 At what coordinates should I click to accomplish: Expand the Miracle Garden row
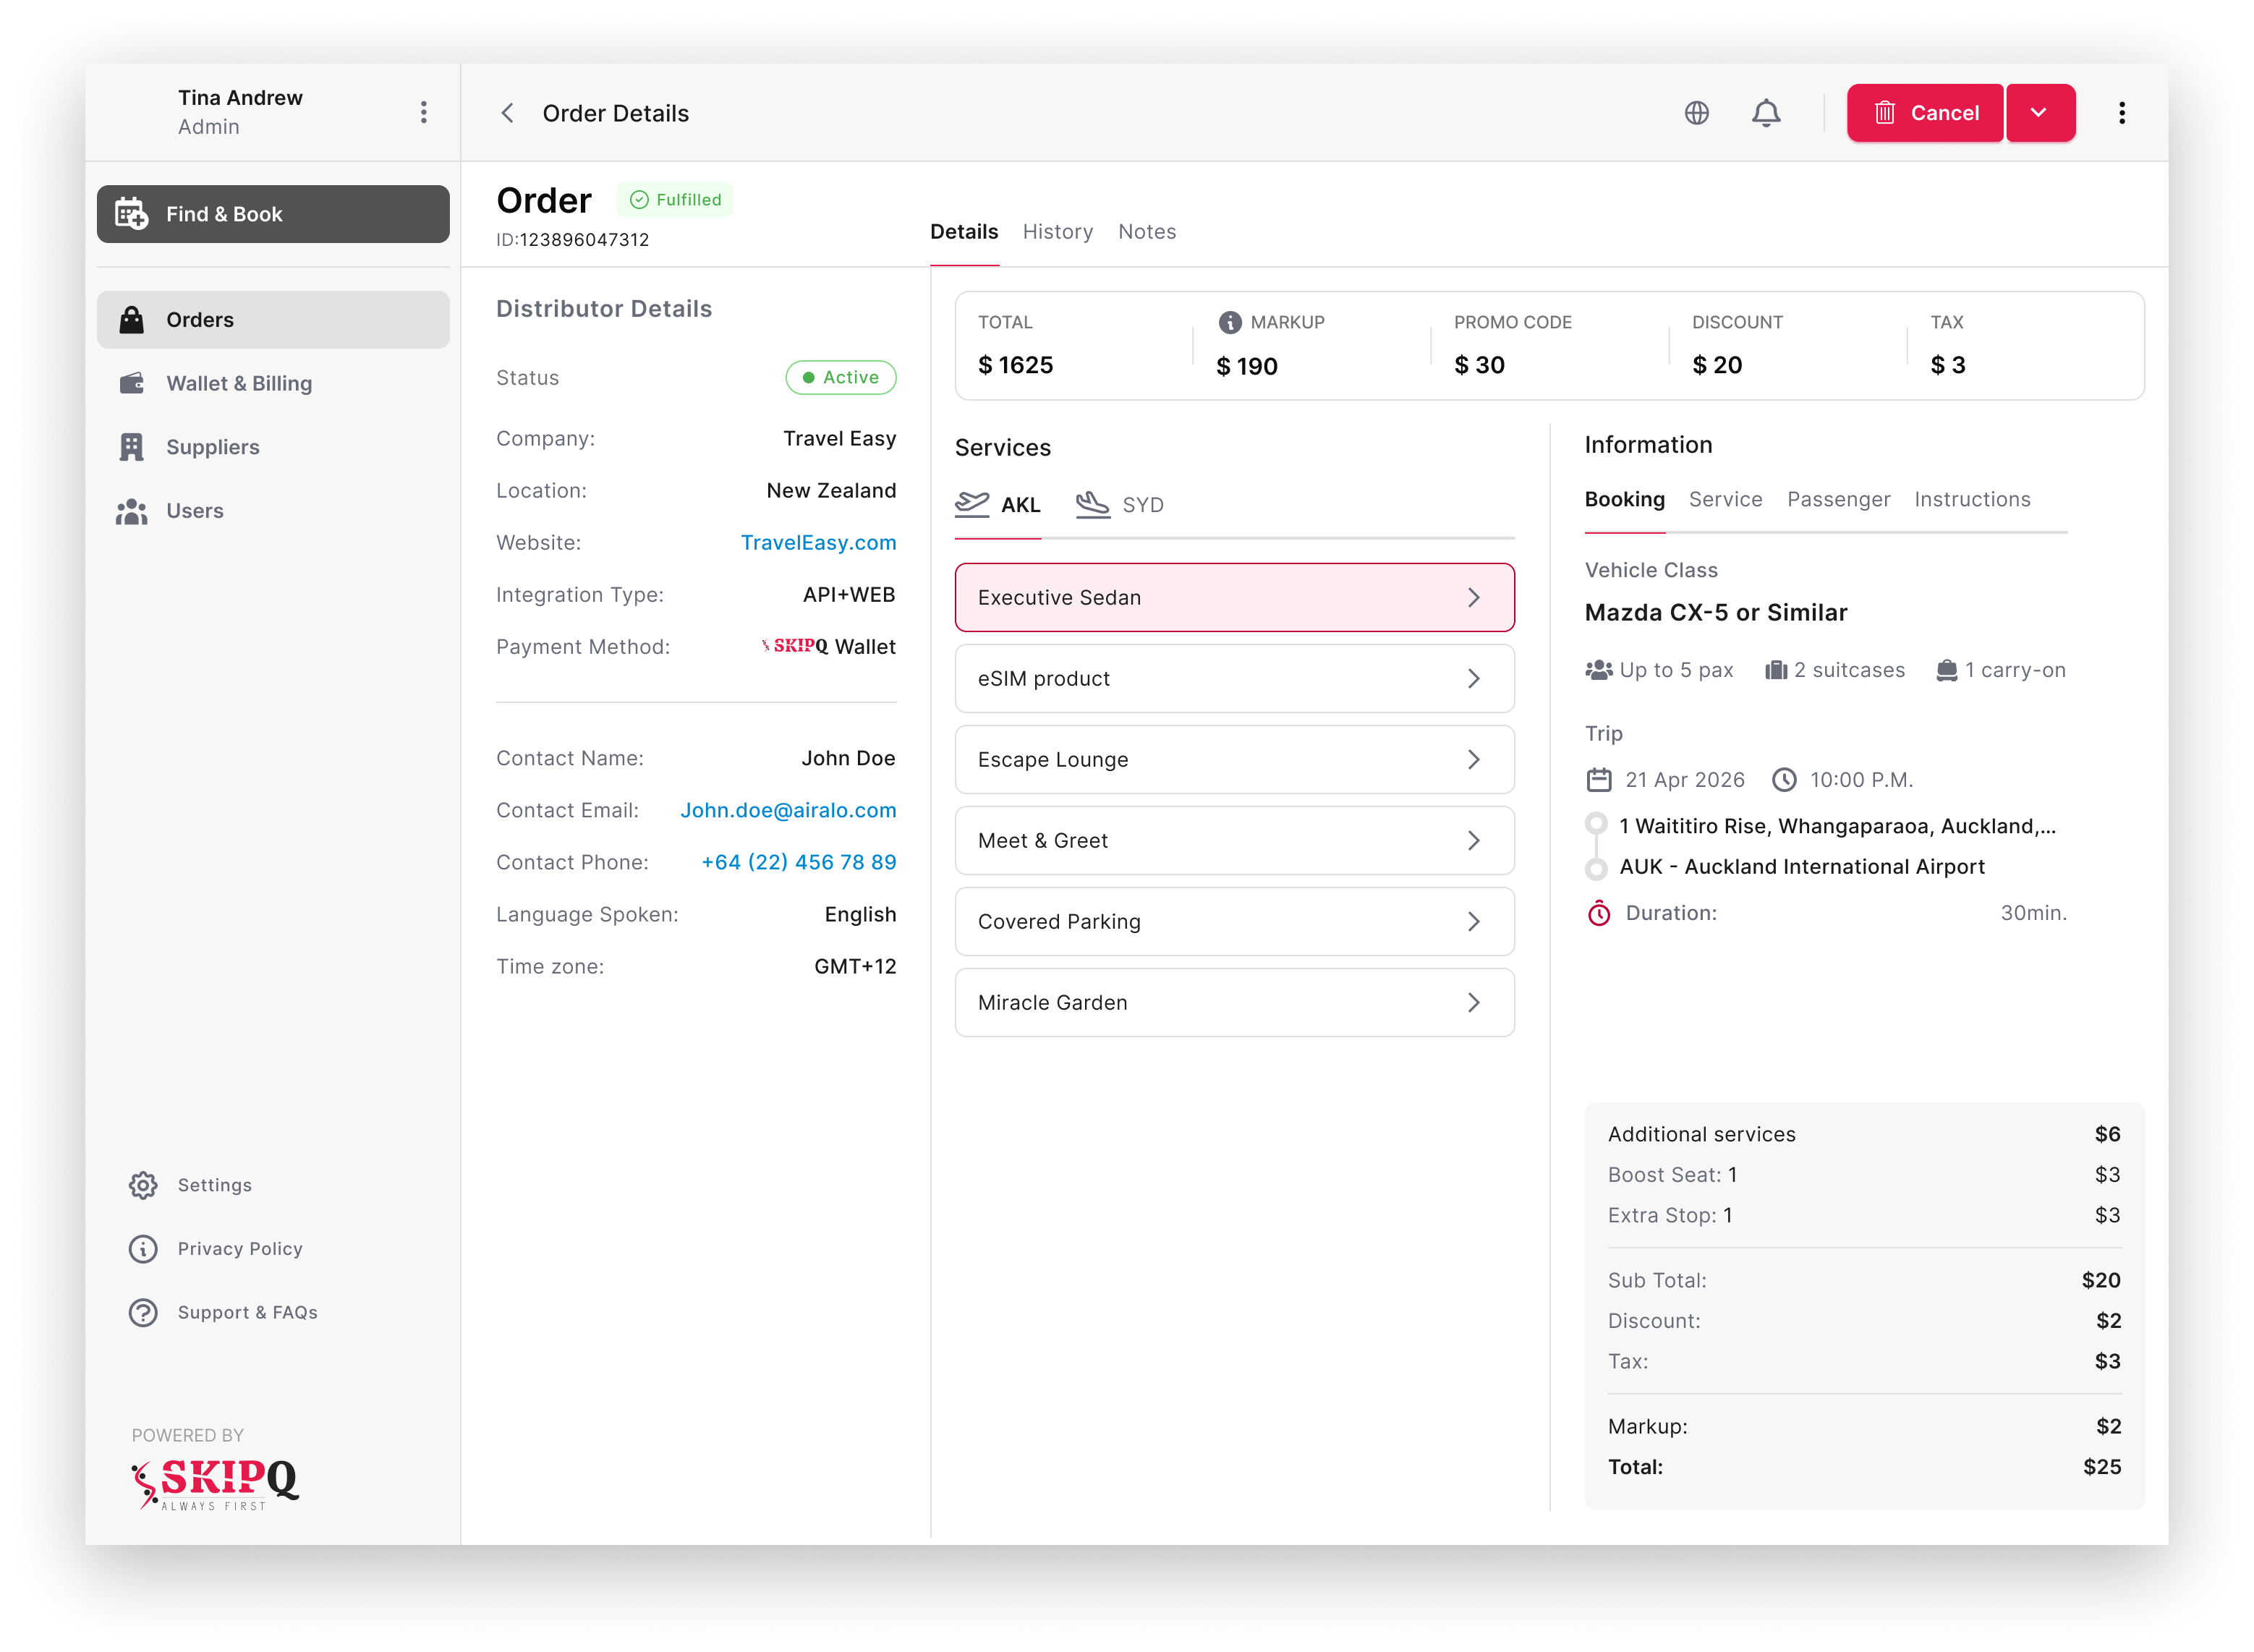pyautogui.click(x=1234, y=1002)
